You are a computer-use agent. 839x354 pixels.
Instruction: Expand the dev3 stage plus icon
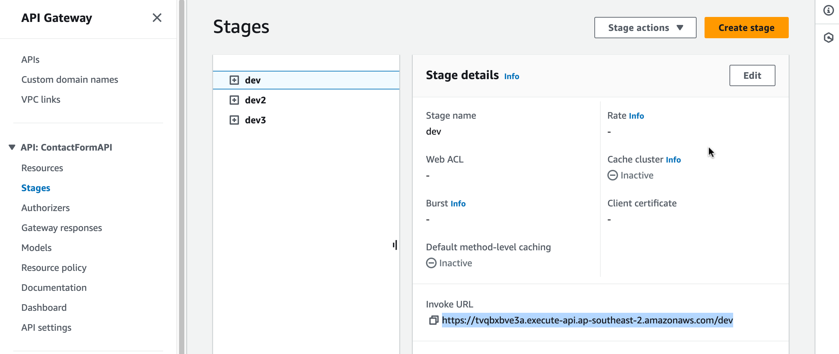pos(234,120)
